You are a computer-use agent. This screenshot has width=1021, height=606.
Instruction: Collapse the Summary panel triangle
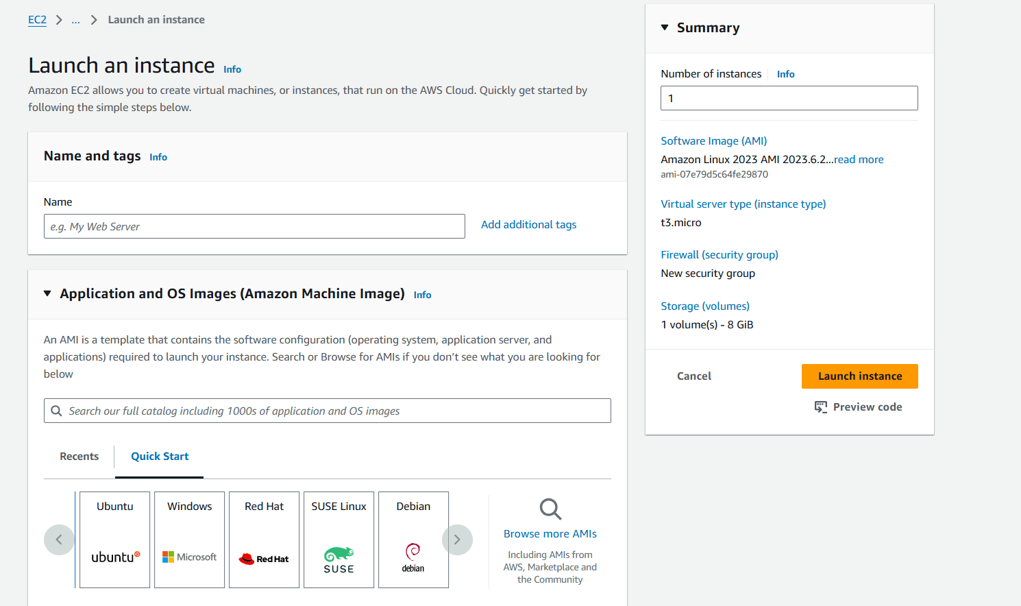(664, 27)
